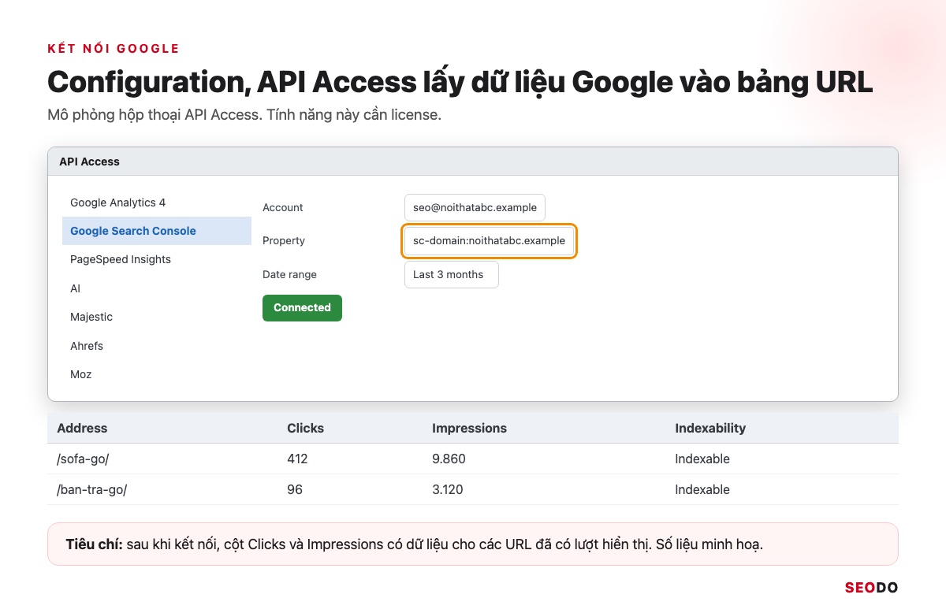Choose the AI API option
Viewport: 946px width, 613px height.
coord(157,288)
